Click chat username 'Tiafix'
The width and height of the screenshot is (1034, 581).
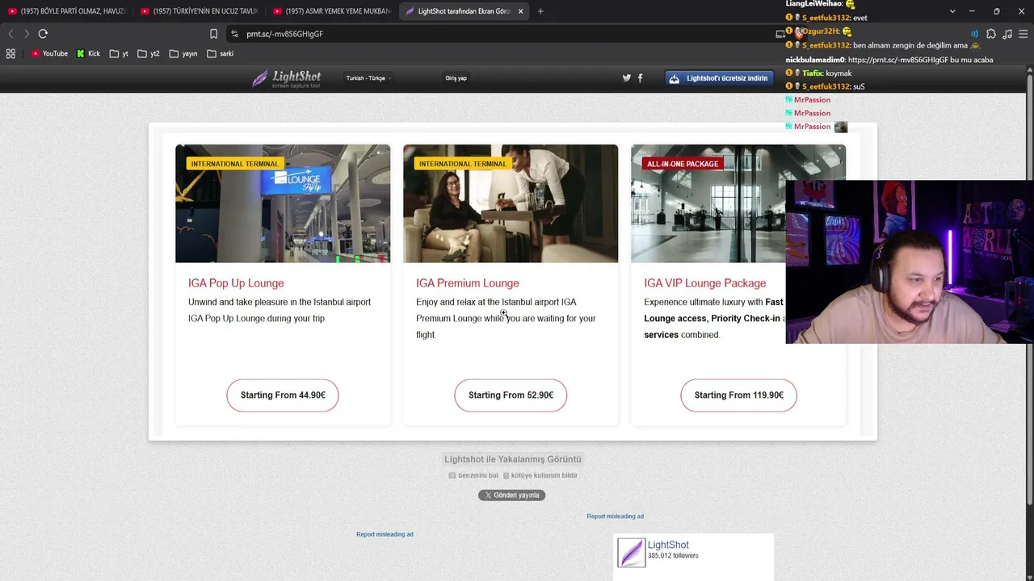point(811,73)
